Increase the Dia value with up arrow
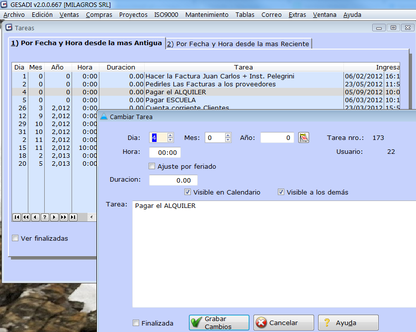This screenshot has width=416, height=332. point(170,135)
